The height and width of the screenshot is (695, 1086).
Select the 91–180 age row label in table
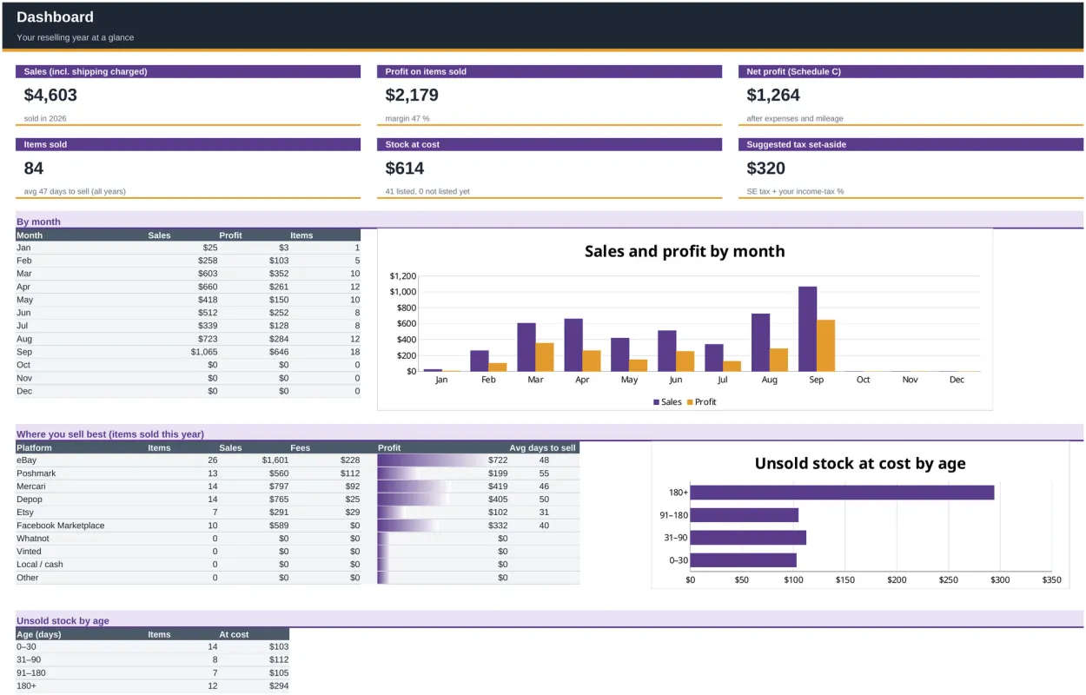[31, 673]
